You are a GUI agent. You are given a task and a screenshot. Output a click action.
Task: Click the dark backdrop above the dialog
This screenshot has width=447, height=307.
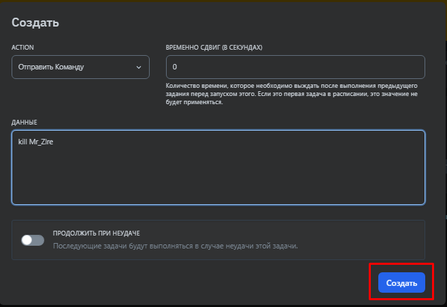(x=223, y=1)
